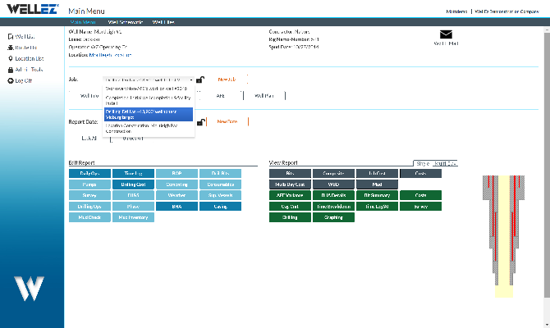Open the Mud Inventory edit report
This screenshot has width=550, height=328.
pos(133,217)
